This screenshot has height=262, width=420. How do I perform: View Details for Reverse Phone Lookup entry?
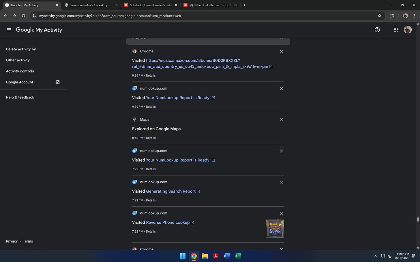151,231
